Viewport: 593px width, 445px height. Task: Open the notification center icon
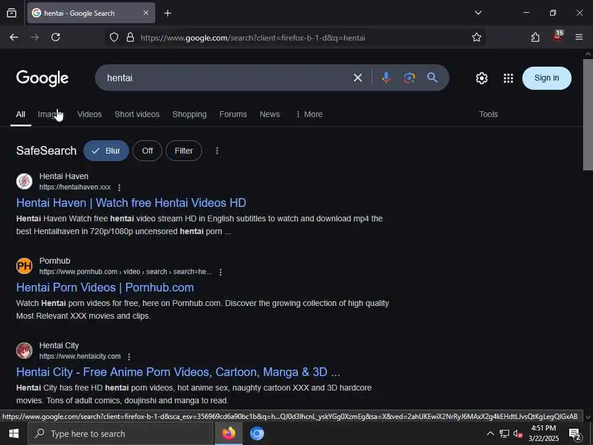575,434
